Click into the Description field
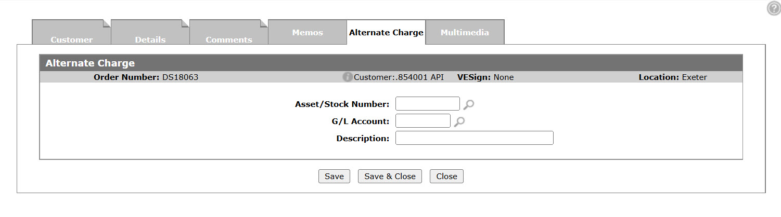781x217 pixels. (x=474, y=138)
